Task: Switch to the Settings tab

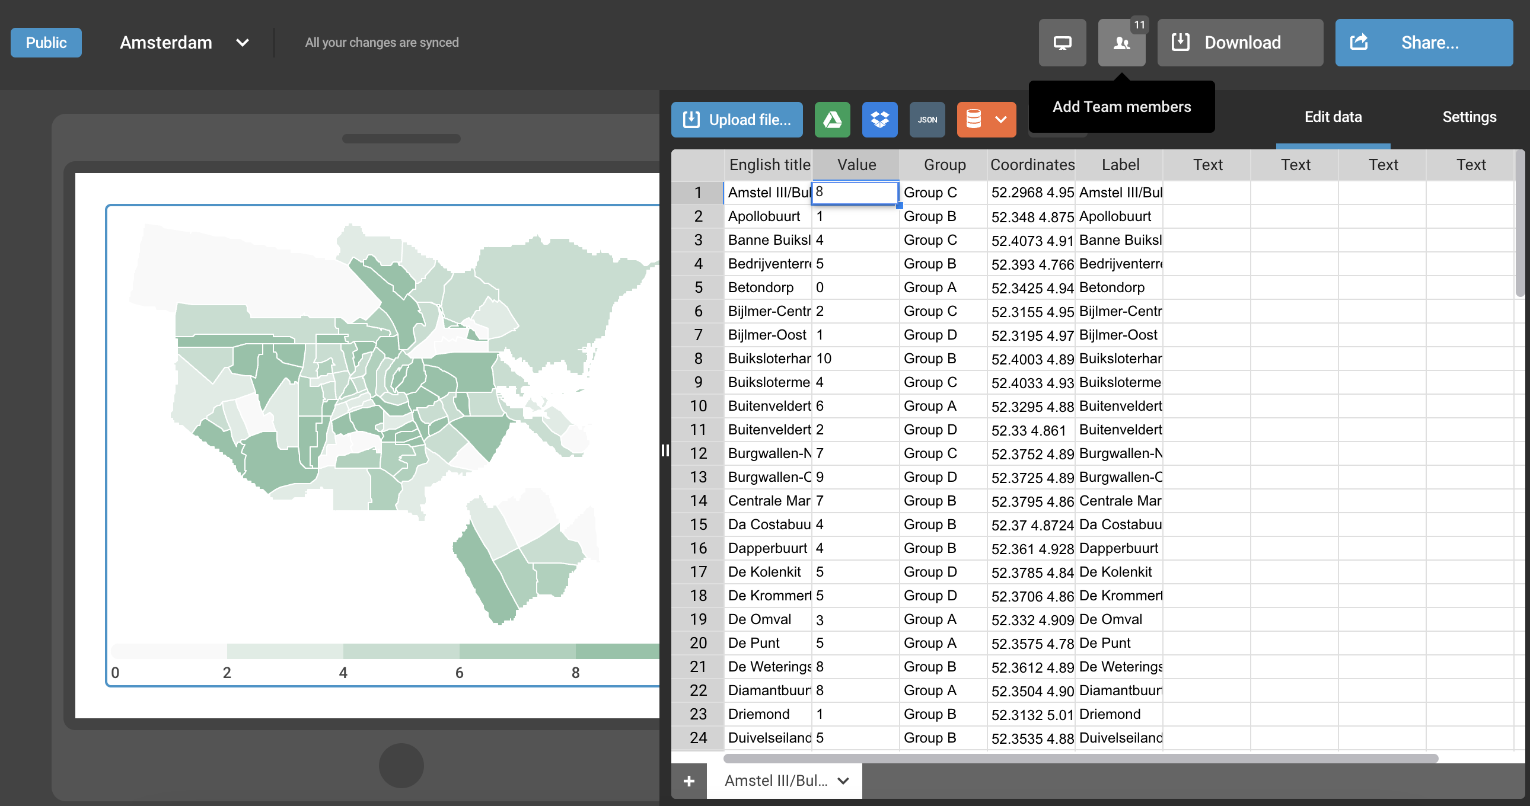Action: pyautogui.click(x=1469, y=117)
